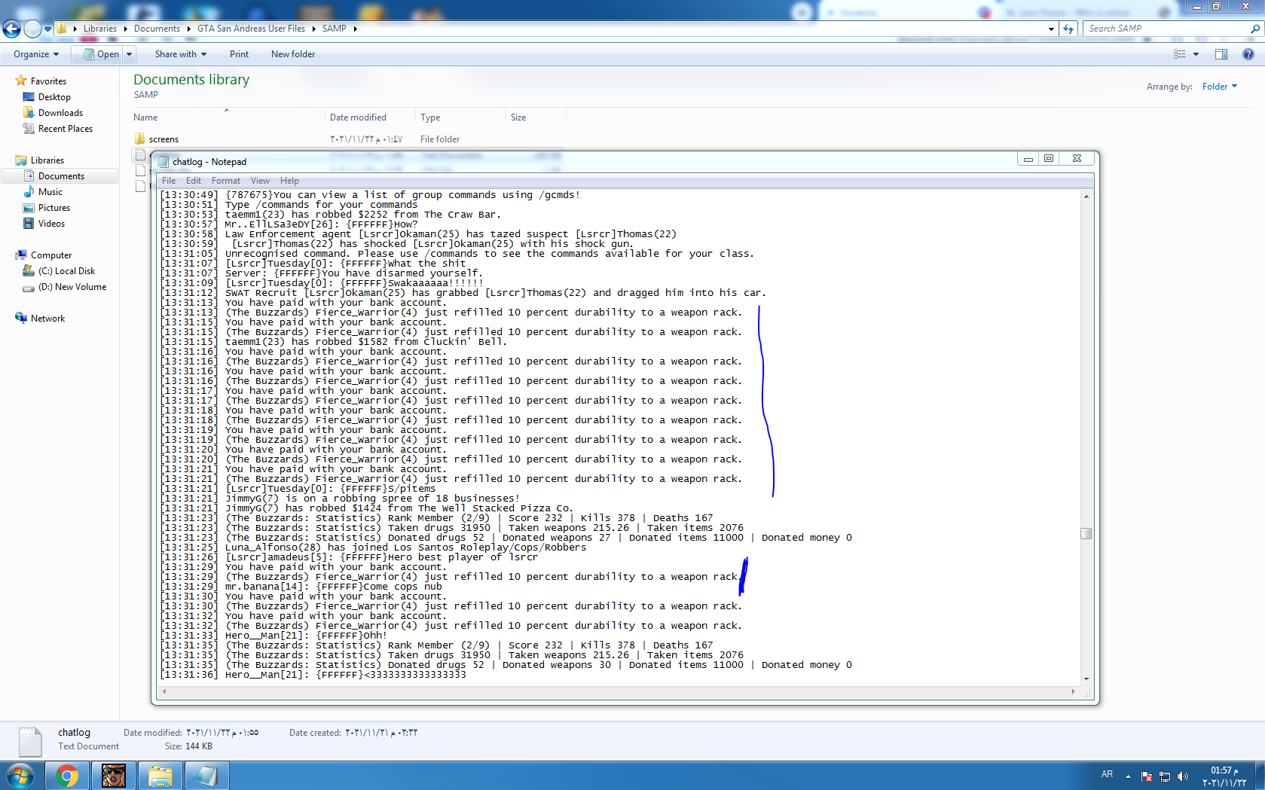The height and width of the screenshot is (790, 1265).
Task: Sort files by Date modified column
Action: [370, 117]
